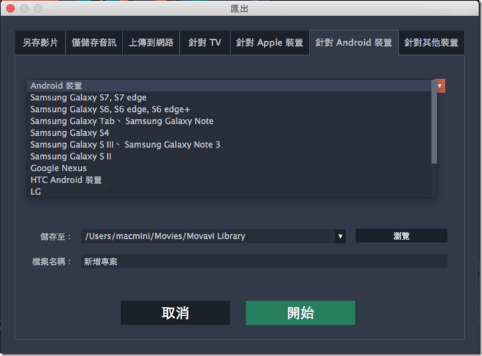Expand the 儲存至 save path dropdown
The height and width of the screenshot is (356, 482).
[340, 236]
